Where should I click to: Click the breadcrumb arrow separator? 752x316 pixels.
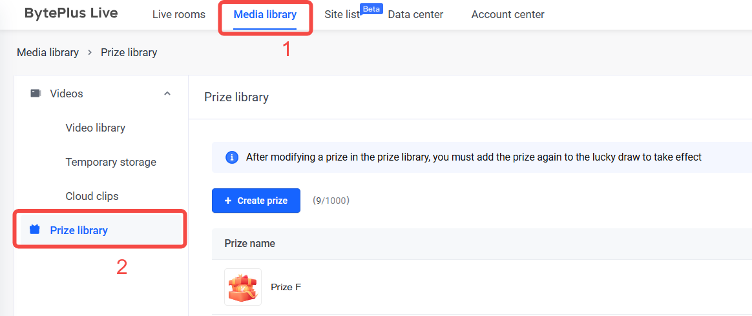(90, 53)
